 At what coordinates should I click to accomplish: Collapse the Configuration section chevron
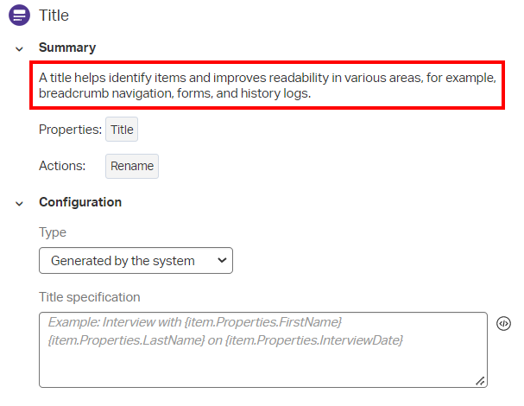(19, 203)
